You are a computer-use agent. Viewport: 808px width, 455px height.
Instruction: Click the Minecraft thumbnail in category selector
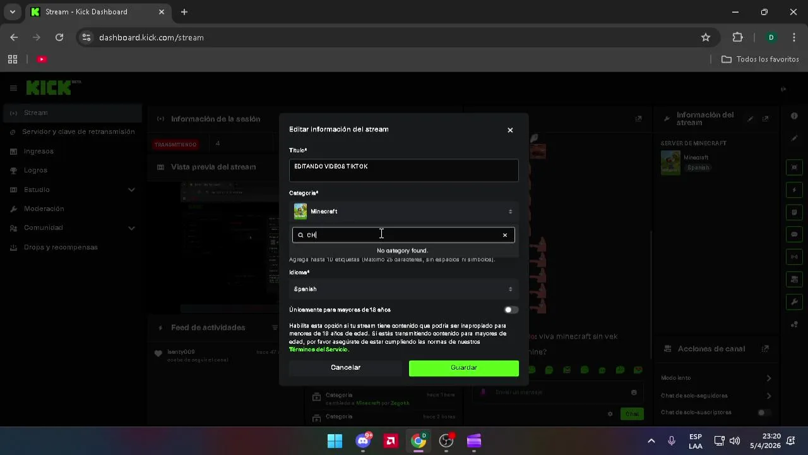[x=300, y=212]
